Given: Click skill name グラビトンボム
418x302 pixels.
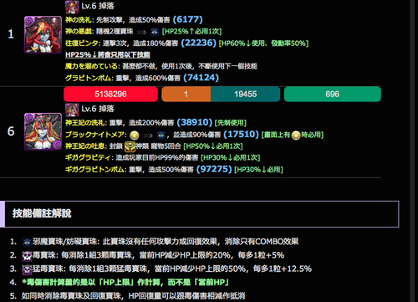Looking at the screenshot, I should tap(89, 78).
